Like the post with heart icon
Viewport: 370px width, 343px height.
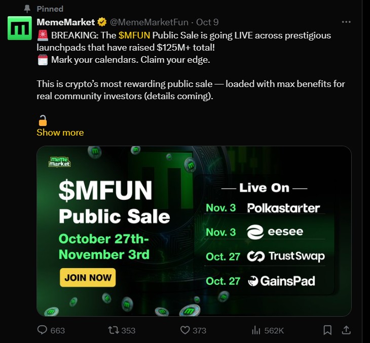tap(185, 330)
